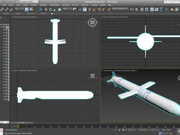Screen dimensions: 180x135
Task: Open the Scene Explorer toggle icon
Action: point(142,9)
